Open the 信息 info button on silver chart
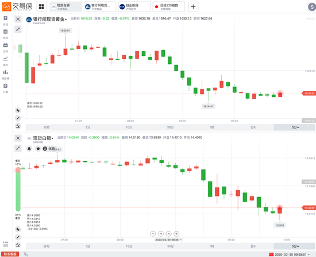Viewport: 316px width, 257px height. [x=49, y=149]
